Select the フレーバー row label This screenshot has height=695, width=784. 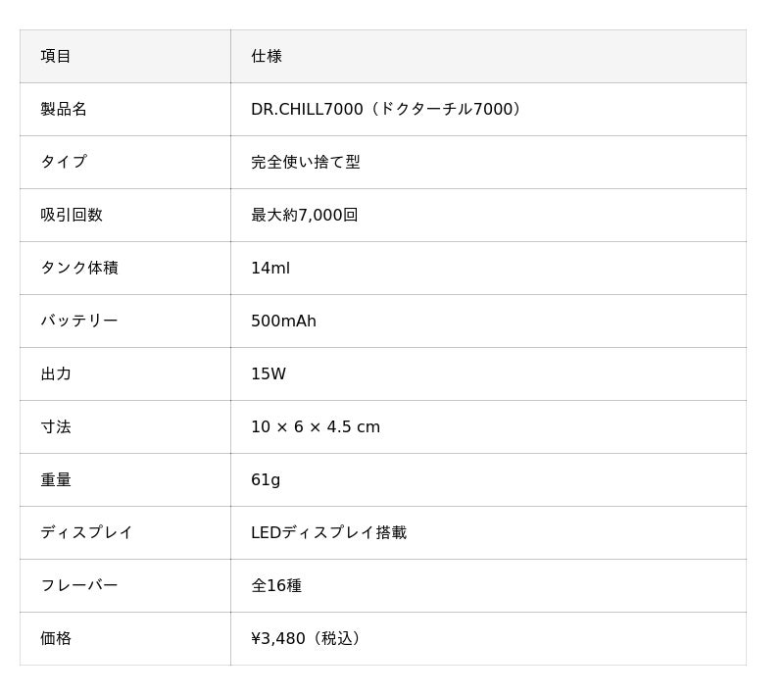(125, 586)
